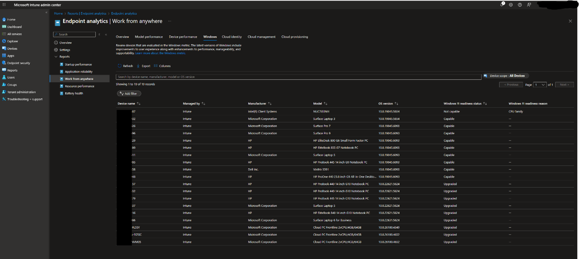
Task: Click the help question mark icon
Action: coord(520,5)
